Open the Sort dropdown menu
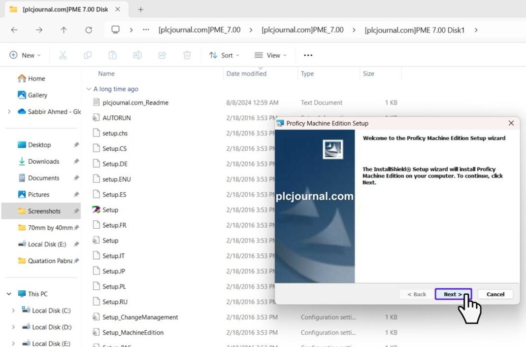 tap(224, 55)
